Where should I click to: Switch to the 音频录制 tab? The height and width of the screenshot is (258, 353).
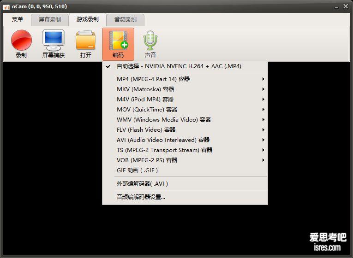[x=126, y=20]
